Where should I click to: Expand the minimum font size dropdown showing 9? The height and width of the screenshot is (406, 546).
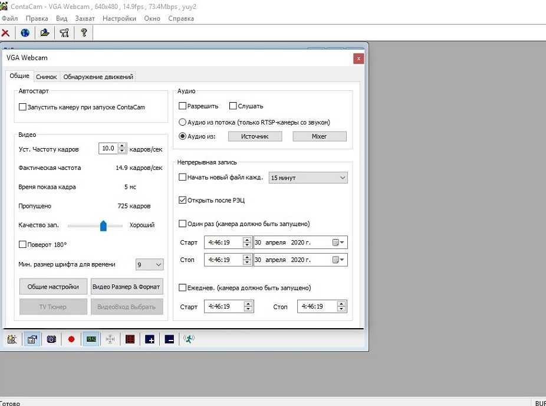tap(150, 265)
